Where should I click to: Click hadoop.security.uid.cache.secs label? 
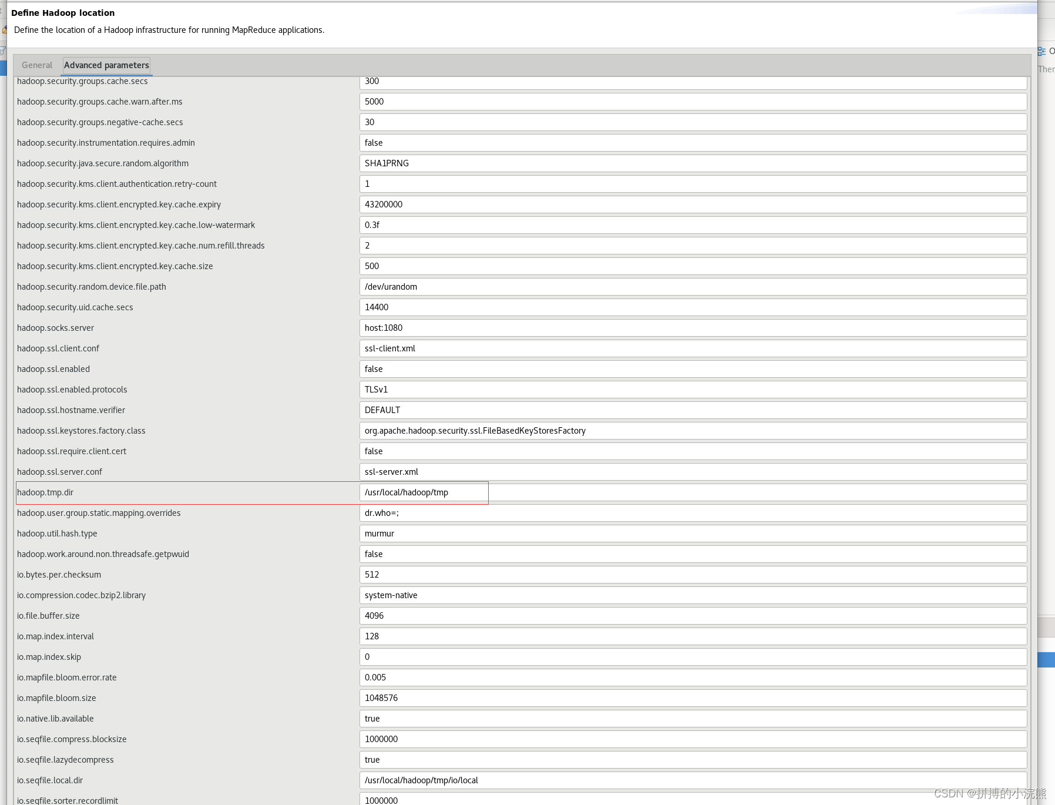click(75, 307)
